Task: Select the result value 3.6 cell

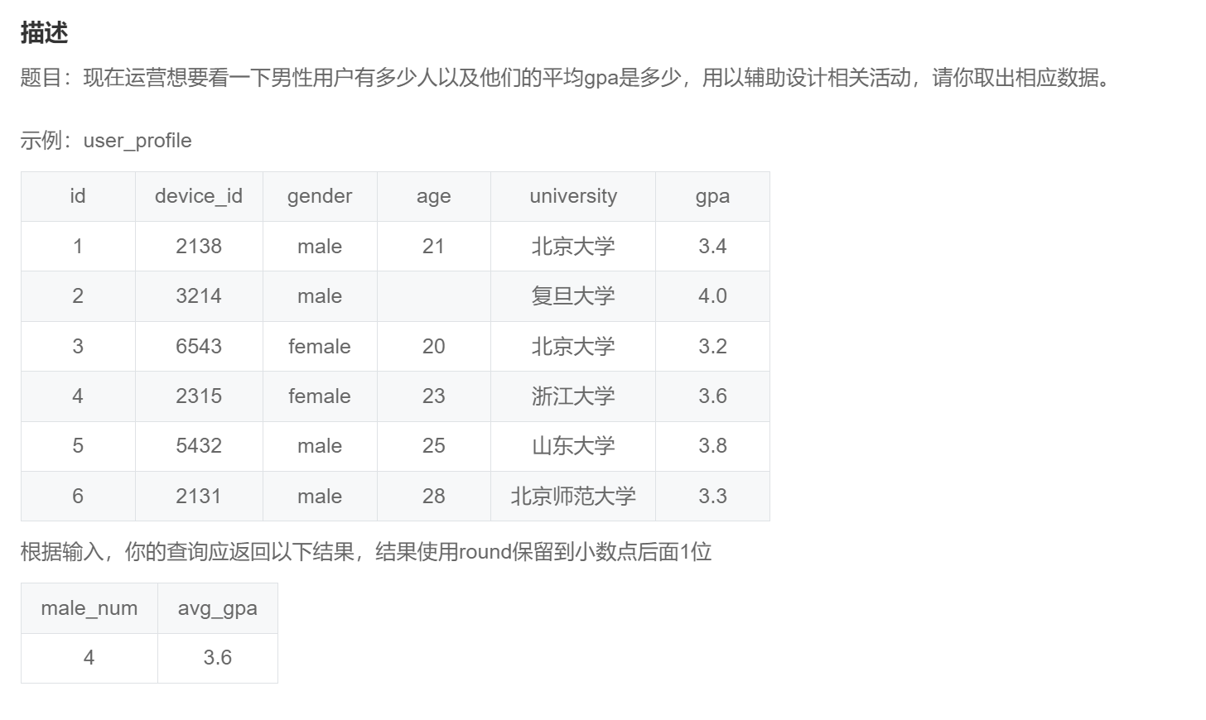Action: [218, 657]
